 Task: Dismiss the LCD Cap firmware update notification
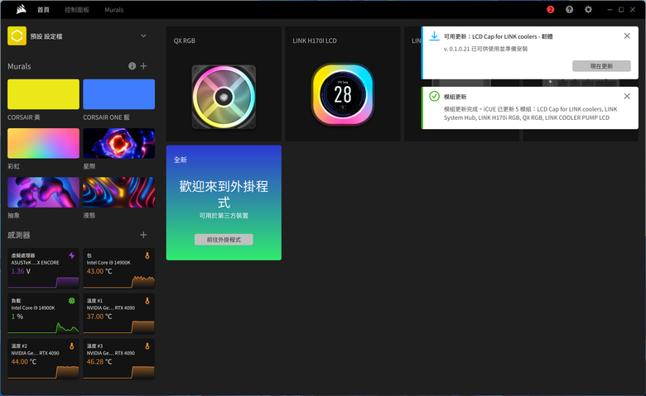click(627, 36)
